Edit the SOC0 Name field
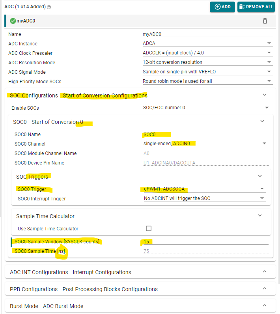Image resolution: width=280 pixels, height=314 pixels. [x=206, y=135]
